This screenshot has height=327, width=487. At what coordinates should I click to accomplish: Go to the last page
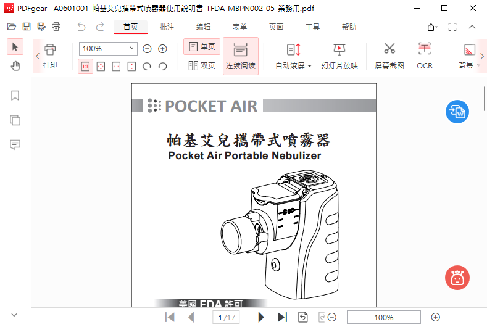click(282, 317)
